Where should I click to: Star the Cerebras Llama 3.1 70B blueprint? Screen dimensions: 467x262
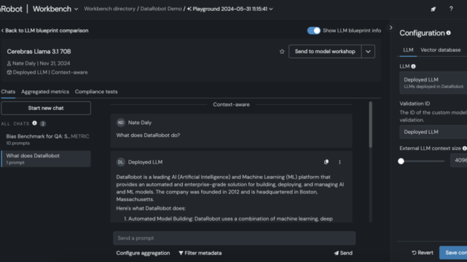(x=281, y=51)
